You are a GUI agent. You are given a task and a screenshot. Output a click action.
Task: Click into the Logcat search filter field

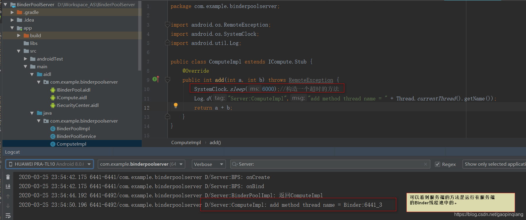[330, 164]
